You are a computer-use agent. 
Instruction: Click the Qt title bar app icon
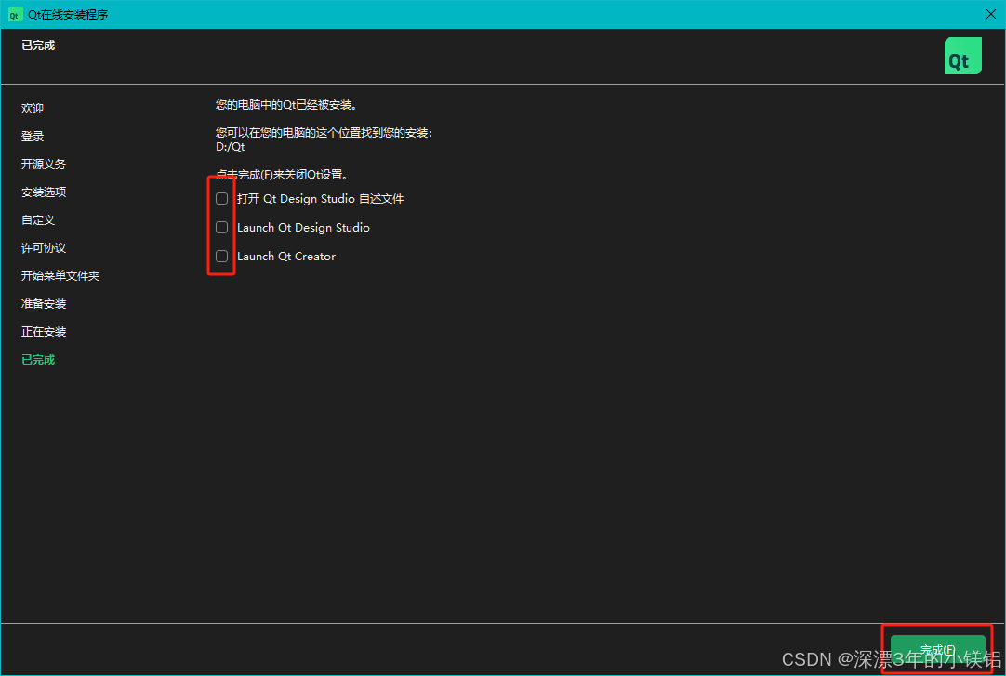click(x=14, y=15)
